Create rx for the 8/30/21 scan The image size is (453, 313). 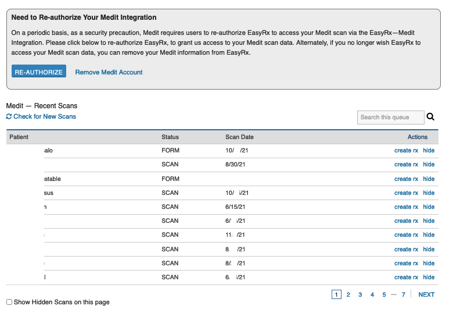[406, 164]
